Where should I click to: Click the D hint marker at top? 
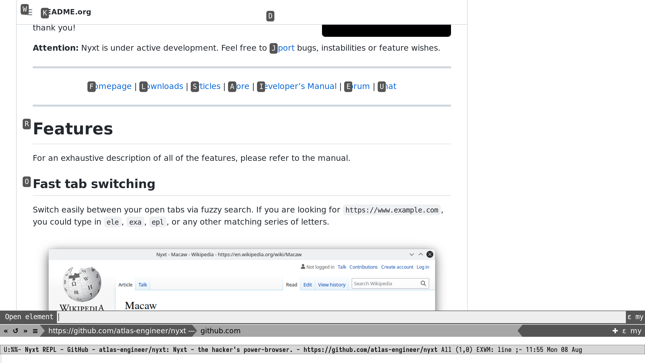point(270,16)
